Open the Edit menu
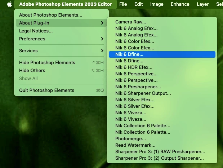Image resolution: width=223 pixels, height=168 pixels. (x=139, y=4)
